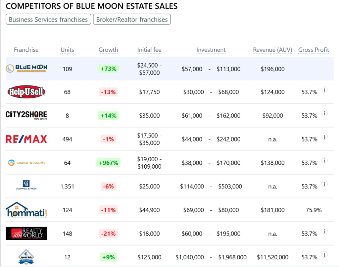
Task: Open Business Services franchises category
Action: pos(48,19)
